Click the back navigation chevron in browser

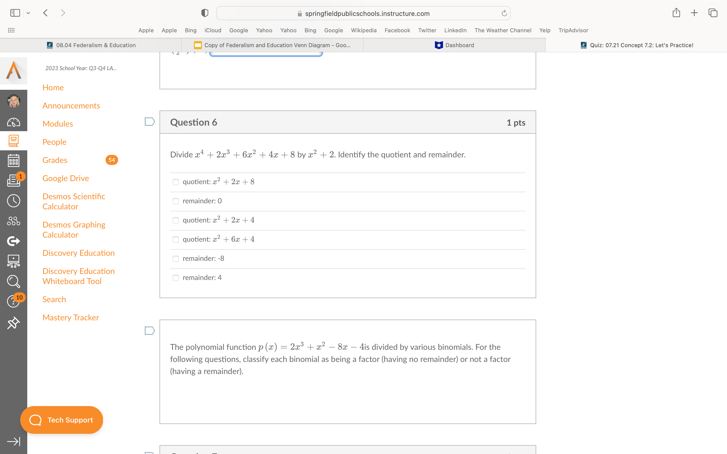tap(46, 13)
